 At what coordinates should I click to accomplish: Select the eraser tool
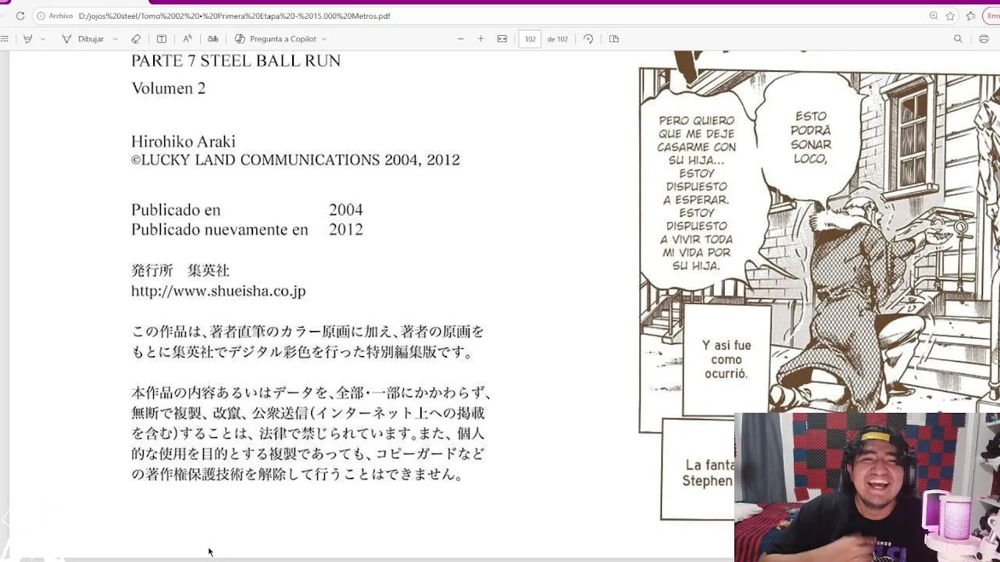pos(136,39)
